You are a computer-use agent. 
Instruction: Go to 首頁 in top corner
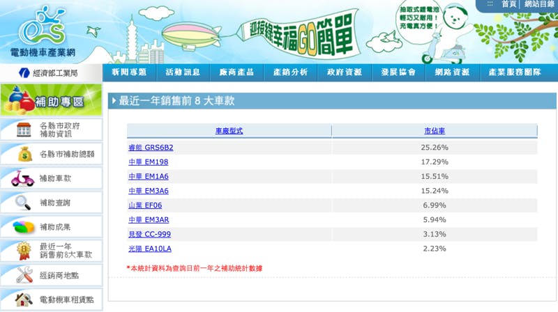509,4
